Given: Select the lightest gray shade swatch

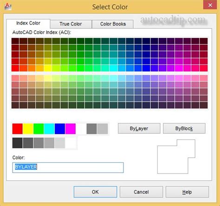Looking at the screenshot, I should 60,143.
